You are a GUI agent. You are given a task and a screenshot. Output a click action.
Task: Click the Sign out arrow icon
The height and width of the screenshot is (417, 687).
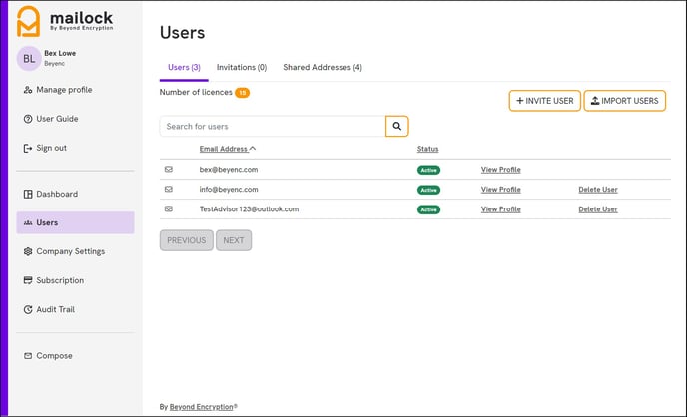pos(28,148)
